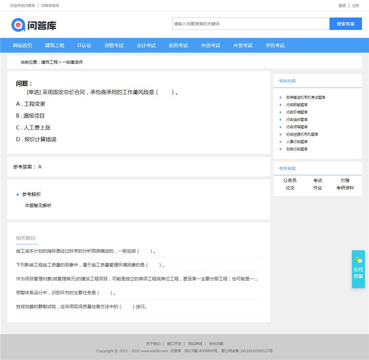Select the IT认证 navigation item
Viewport: 369px width, 360px height.
84,45
